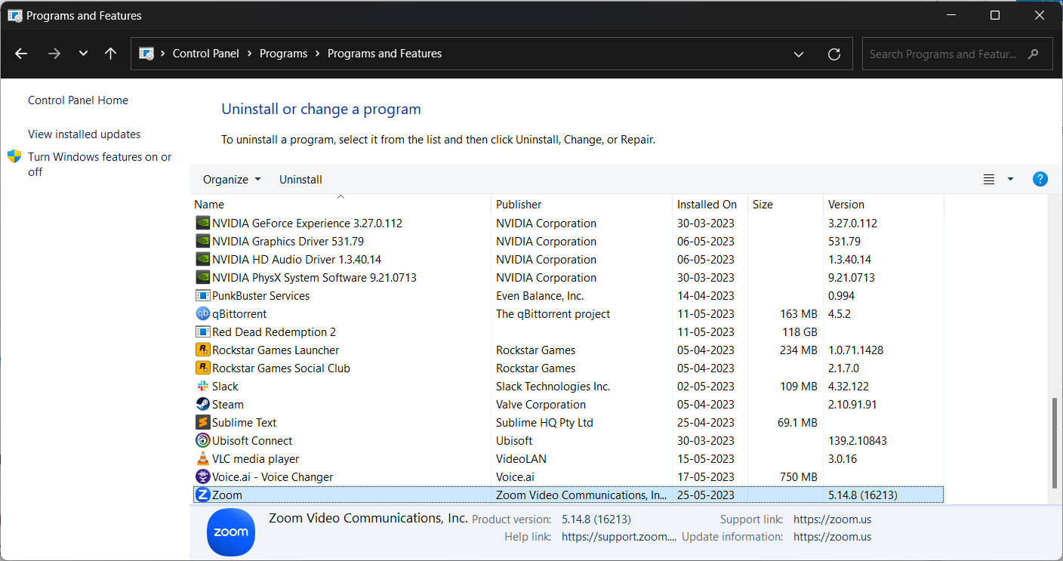Open the https://zoom.us support link
The width and height of the screenshot is (1063, 561).
(x=832, y=519)
